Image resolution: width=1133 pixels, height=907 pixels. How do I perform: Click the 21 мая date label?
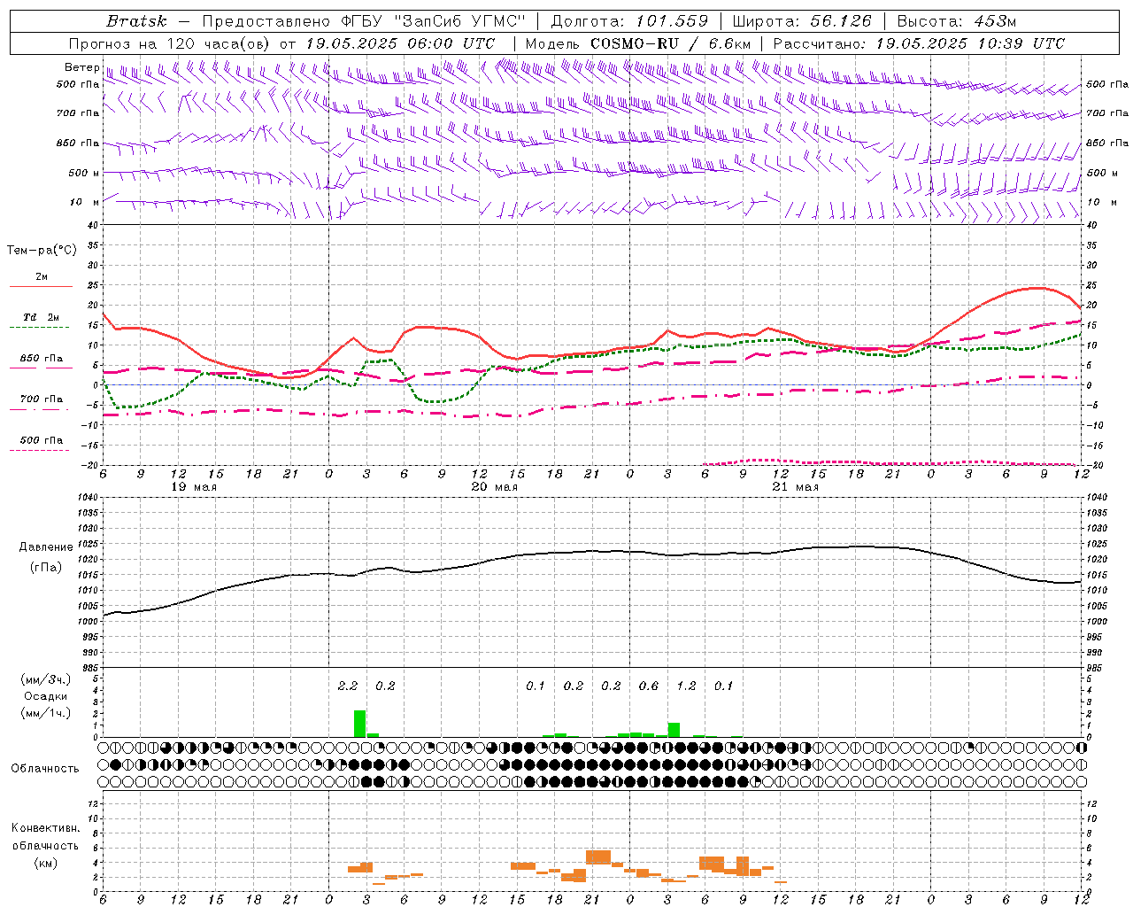(796, 487)
